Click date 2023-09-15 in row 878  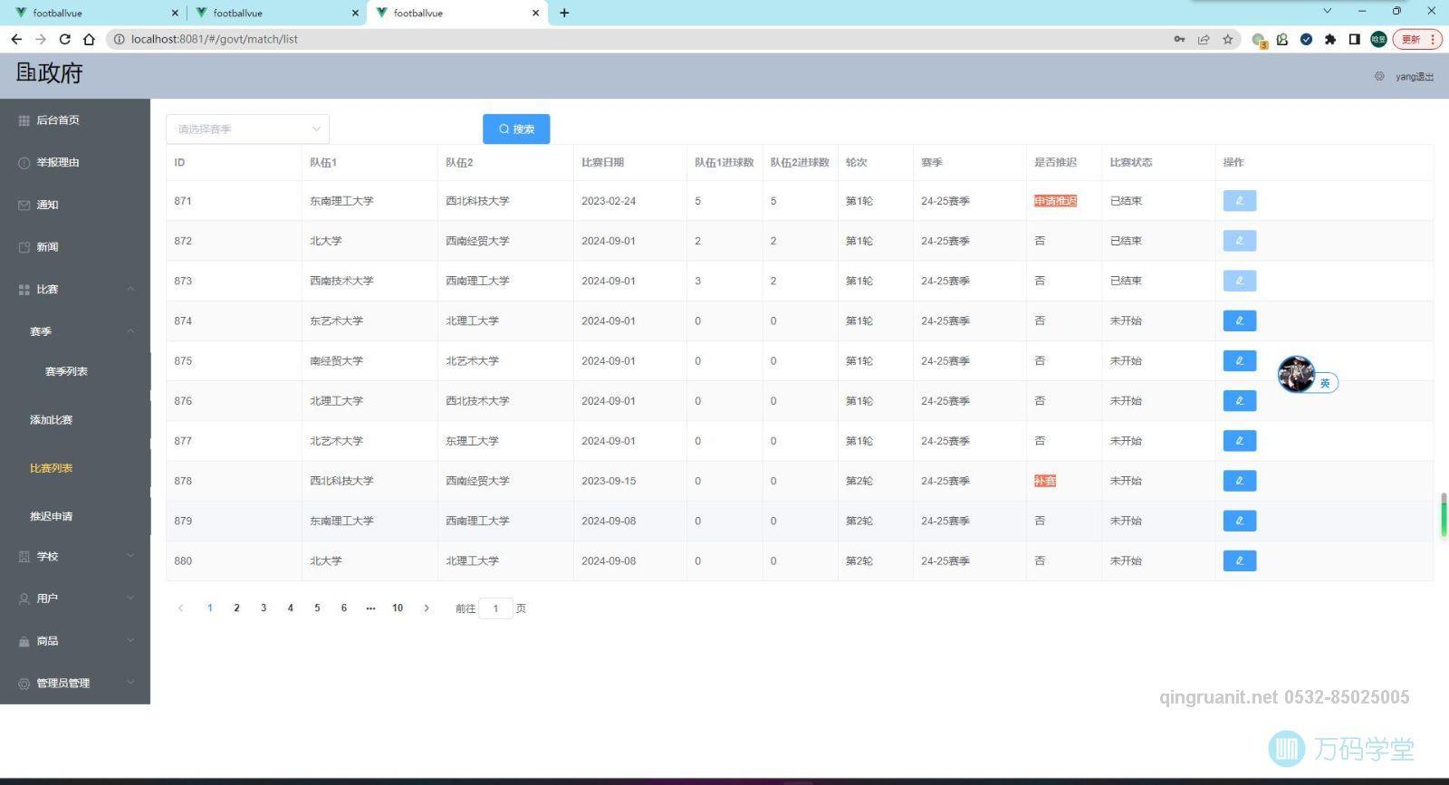[x=609, y=481]
